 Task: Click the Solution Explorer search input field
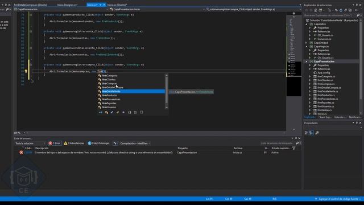330,15
